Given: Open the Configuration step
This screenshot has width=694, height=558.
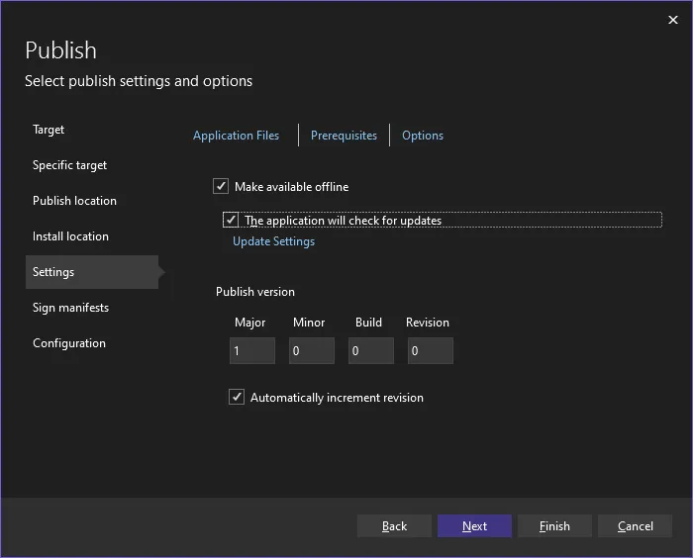Looking at the screenshot, I should [x=68, y=343].
